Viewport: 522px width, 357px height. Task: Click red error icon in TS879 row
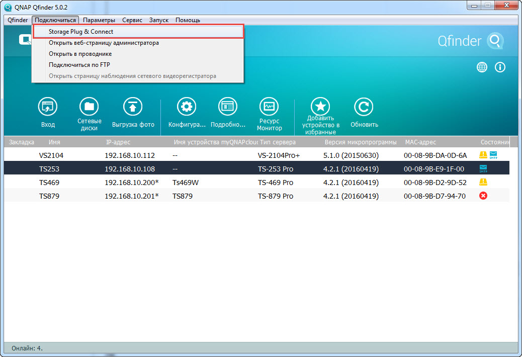click(x=483, y=196)
